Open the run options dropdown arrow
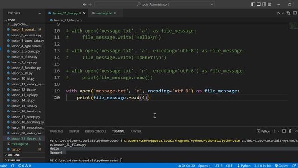298x168 pixels. pyautogui.click(x=283, y=13)
